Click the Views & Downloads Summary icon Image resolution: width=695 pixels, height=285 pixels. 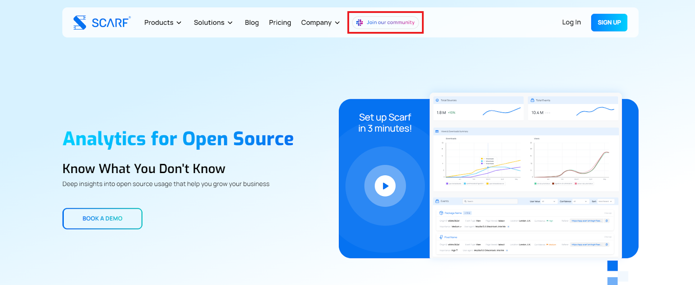point(437,131)
